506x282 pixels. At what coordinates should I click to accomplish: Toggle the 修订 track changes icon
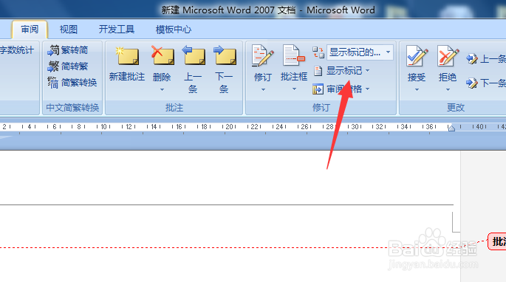click(x=263, y=56)
